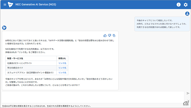Viewport: 191px width, 108px height.
Task: Click the AI時代において opening paragraph
Action: pyautogui.click(x=60, y=42)
